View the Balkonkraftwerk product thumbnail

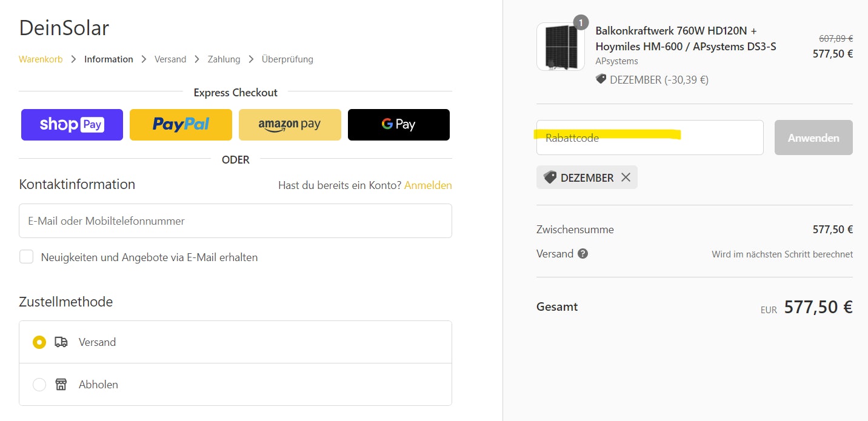[x=560, y=45]
